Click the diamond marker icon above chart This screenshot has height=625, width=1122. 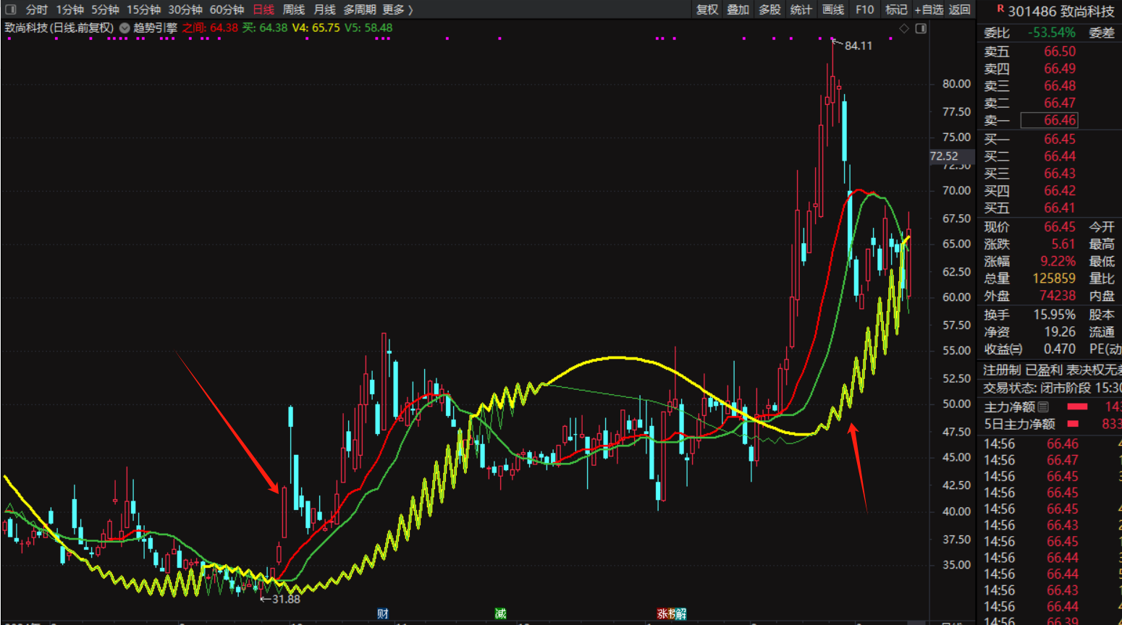903,28
